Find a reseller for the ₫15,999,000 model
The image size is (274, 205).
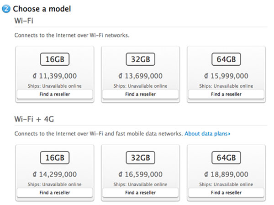pos(226,94)
